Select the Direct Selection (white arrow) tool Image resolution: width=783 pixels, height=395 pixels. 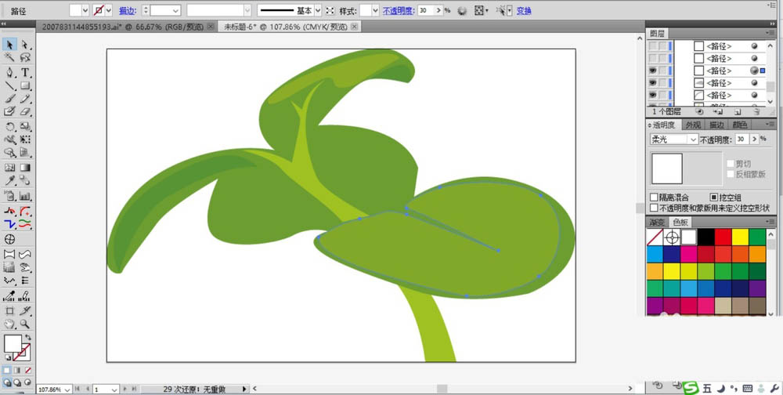pyautogui.click(x=25, y=45)
